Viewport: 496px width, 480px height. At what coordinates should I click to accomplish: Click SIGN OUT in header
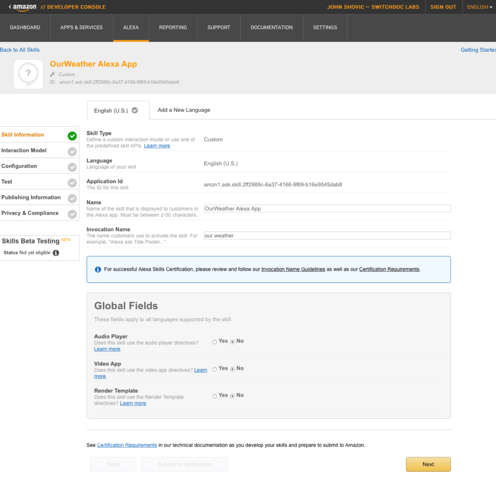(443, 7)
